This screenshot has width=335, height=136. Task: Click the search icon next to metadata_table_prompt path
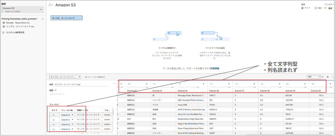pos(42,19)
